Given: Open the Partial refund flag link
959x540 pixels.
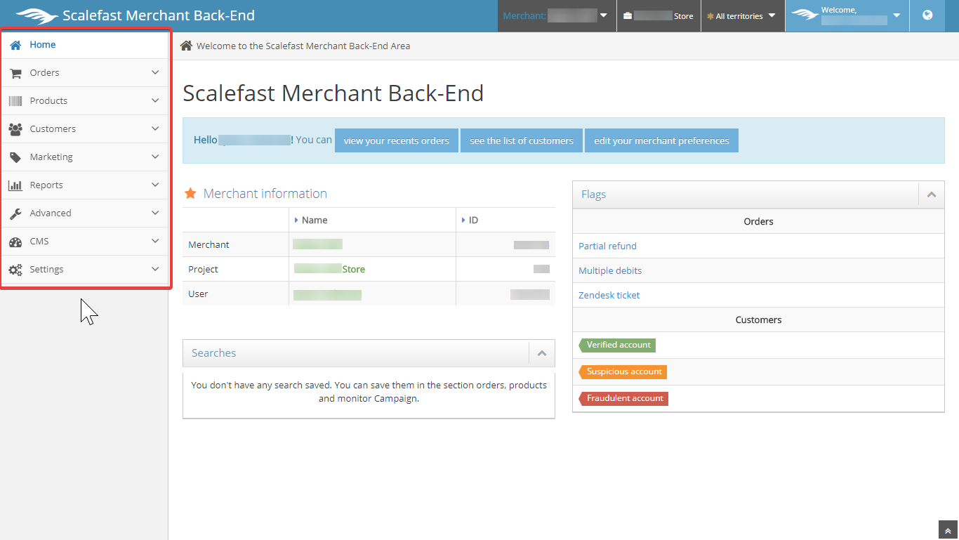Looking at the screenshot, I should pyautogui.click(x=607, y=246).
